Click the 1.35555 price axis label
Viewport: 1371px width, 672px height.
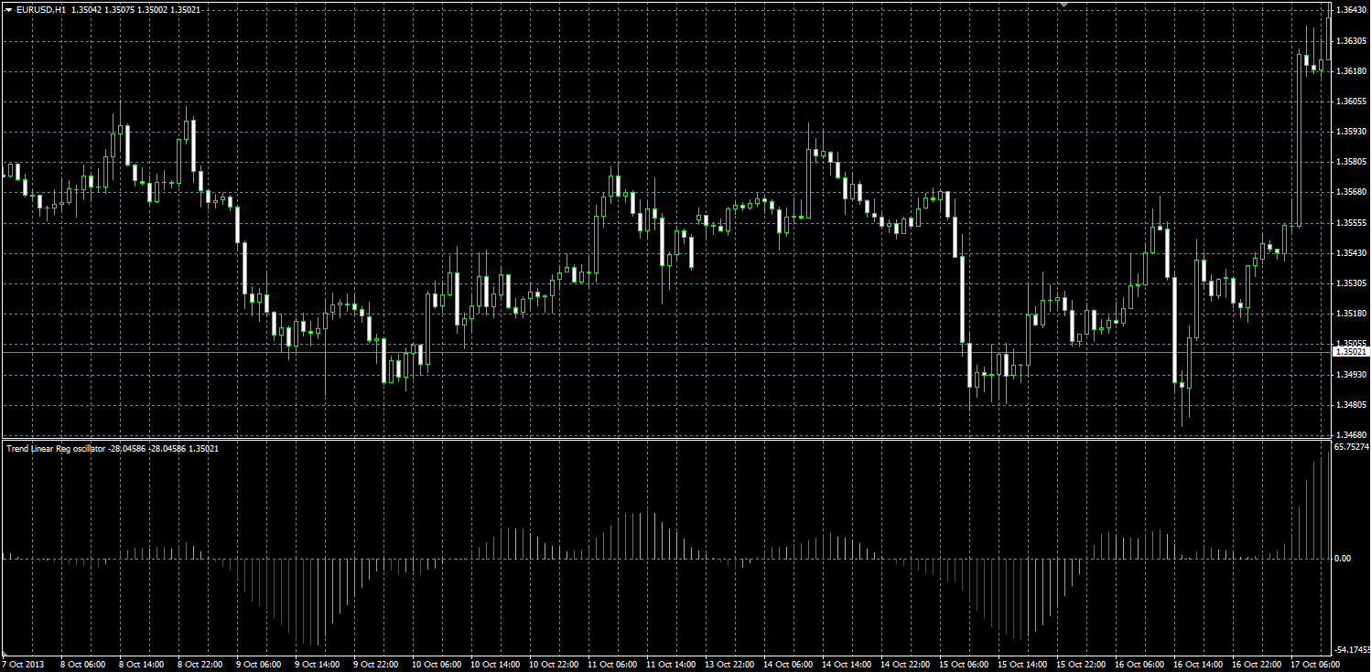1352,222
